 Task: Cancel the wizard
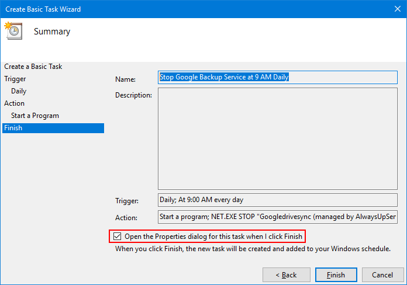(382, 274)
